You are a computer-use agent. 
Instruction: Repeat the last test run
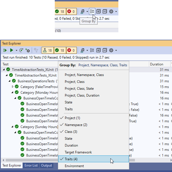tap(21, 50)
